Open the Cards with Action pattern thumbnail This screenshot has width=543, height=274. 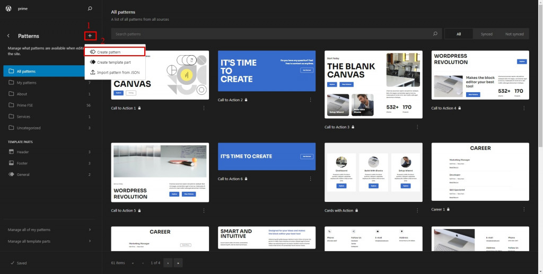click(373, 172)
